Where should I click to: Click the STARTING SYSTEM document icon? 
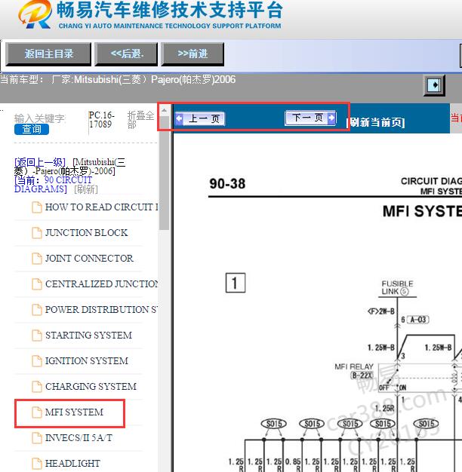tap(37, 335)
